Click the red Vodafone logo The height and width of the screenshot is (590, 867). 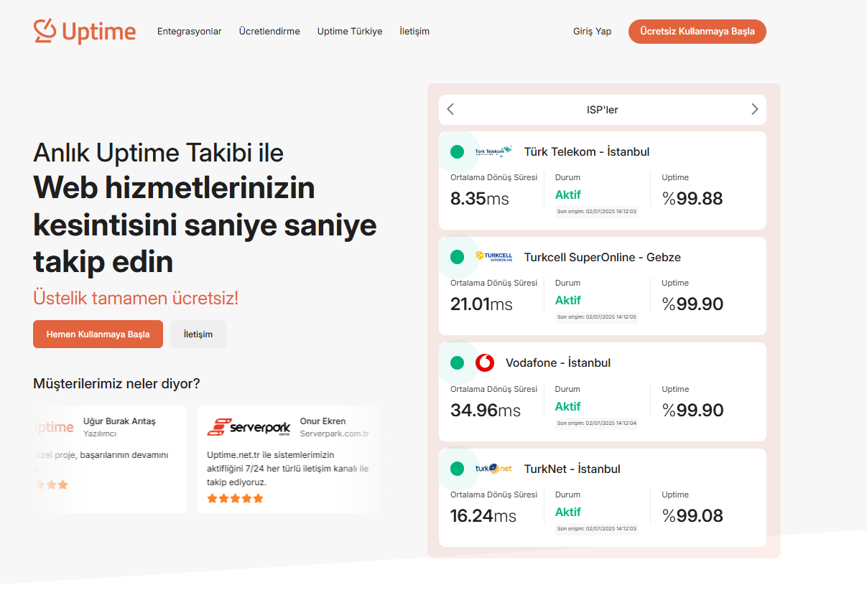485,363
